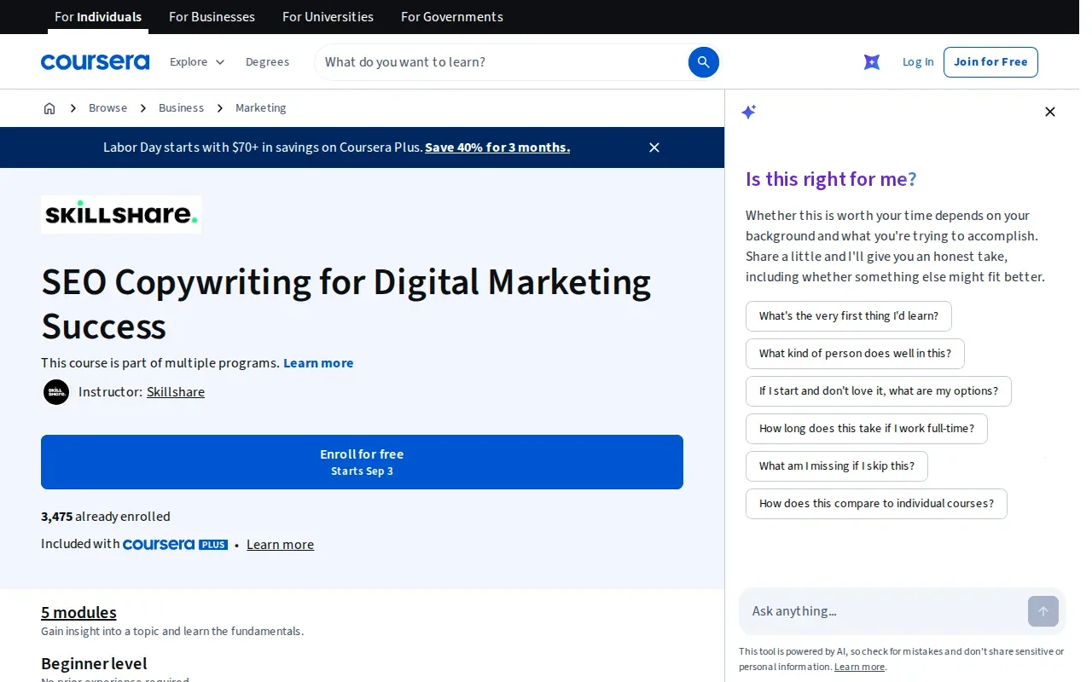The image size is (1092, 682).
Task: Select 'What's the very first thing I'd learn?'
Action: click(x=849, y=316)
